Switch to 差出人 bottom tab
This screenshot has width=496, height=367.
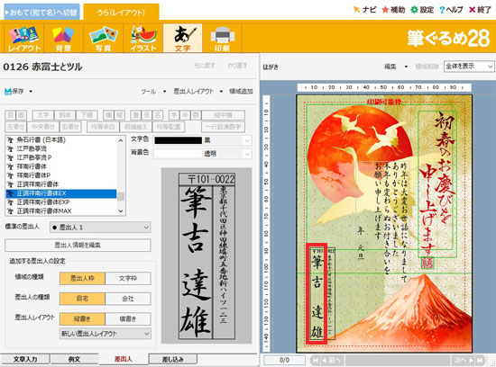pyautogui.click(x=124, y=359)
